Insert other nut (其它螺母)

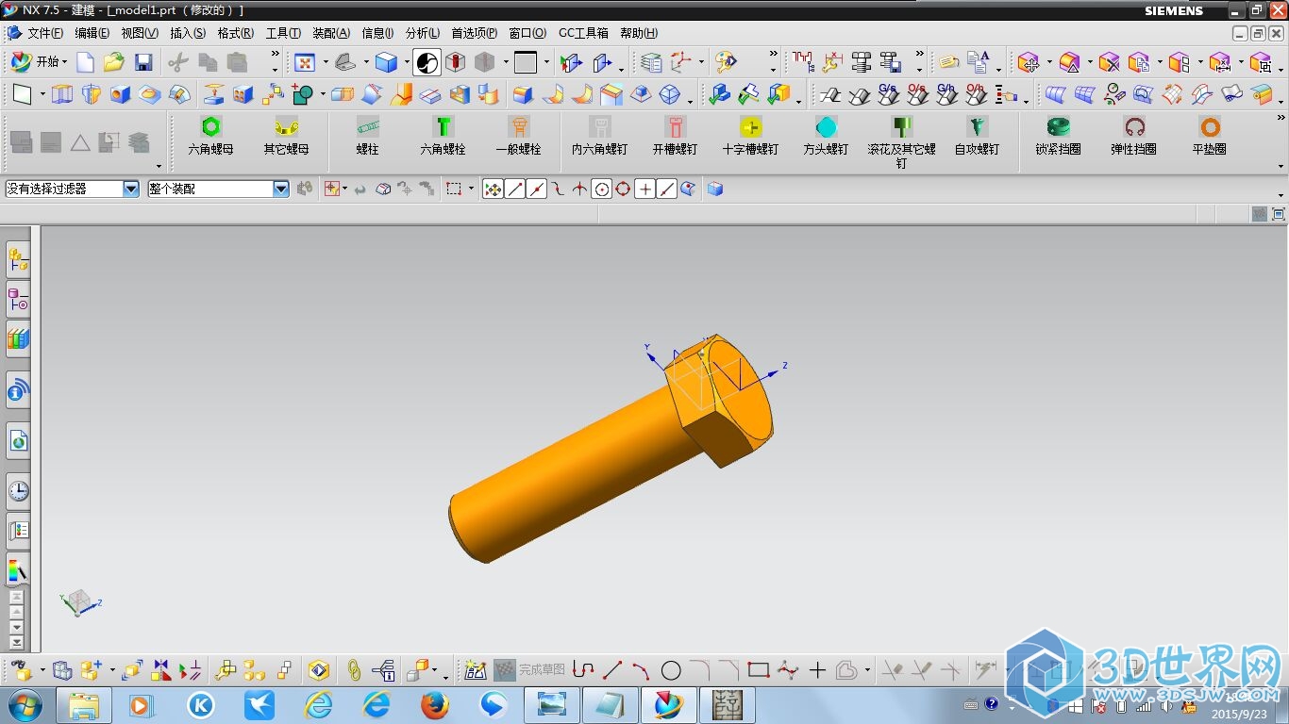coord(286,137)
